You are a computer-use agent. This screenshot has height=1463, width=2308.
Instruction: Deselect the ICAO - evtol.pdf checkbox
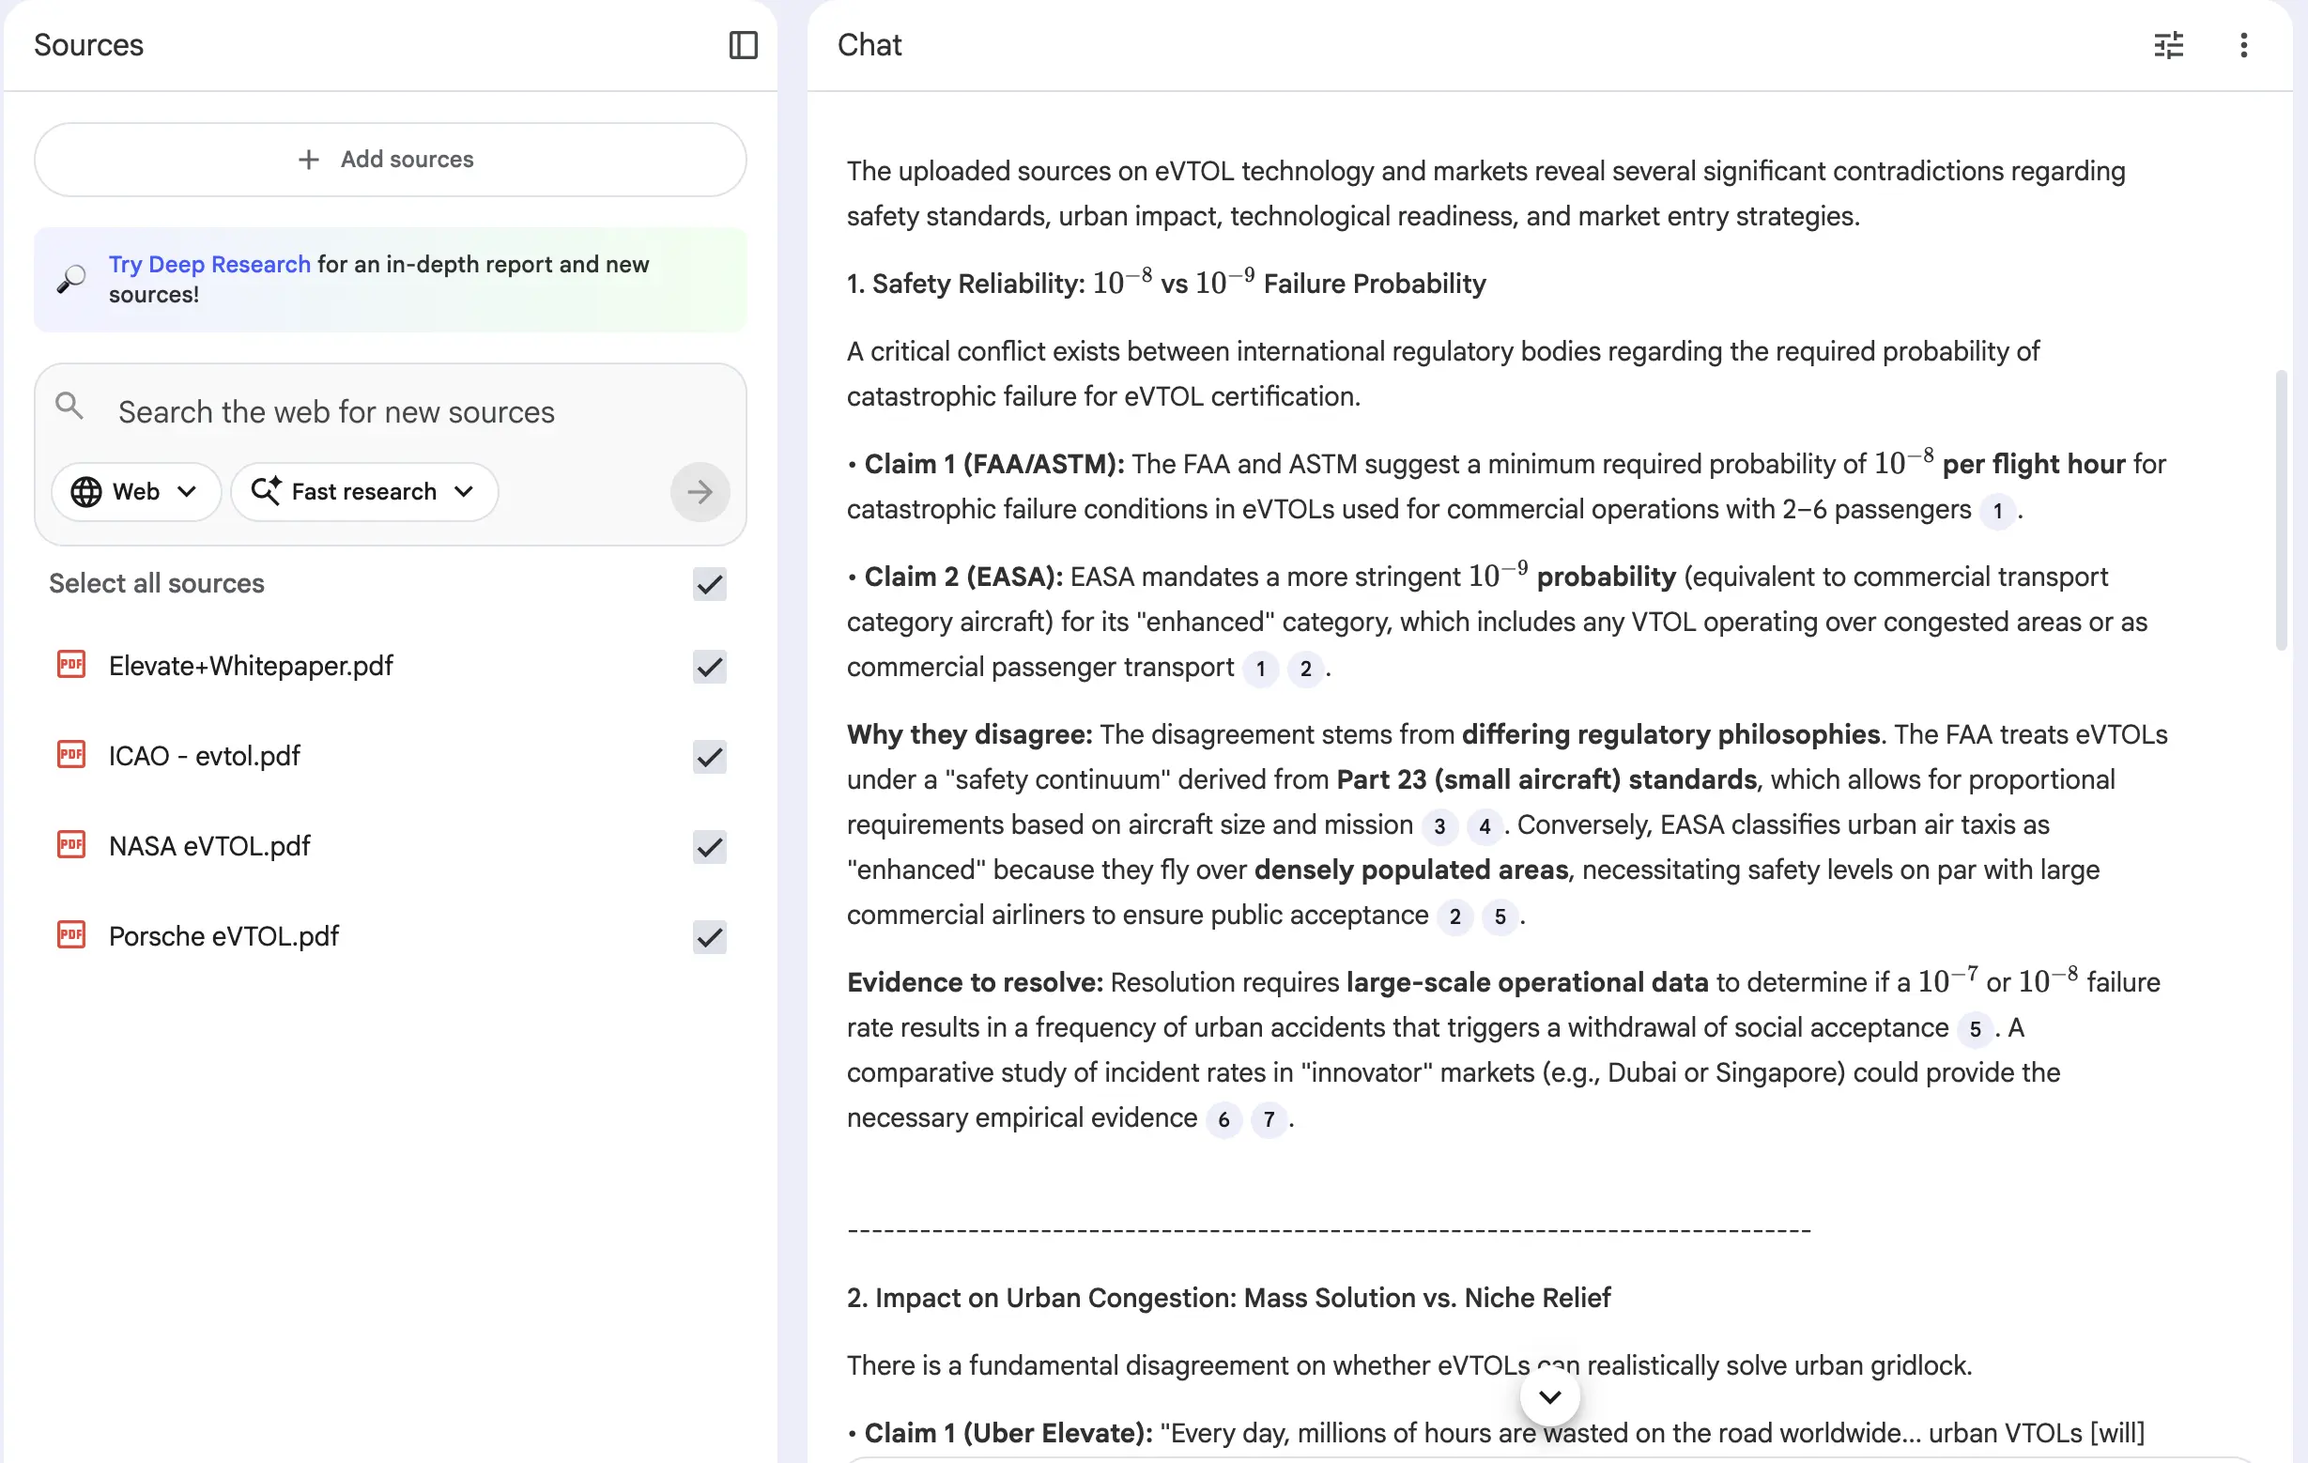[x=709, y=757]
